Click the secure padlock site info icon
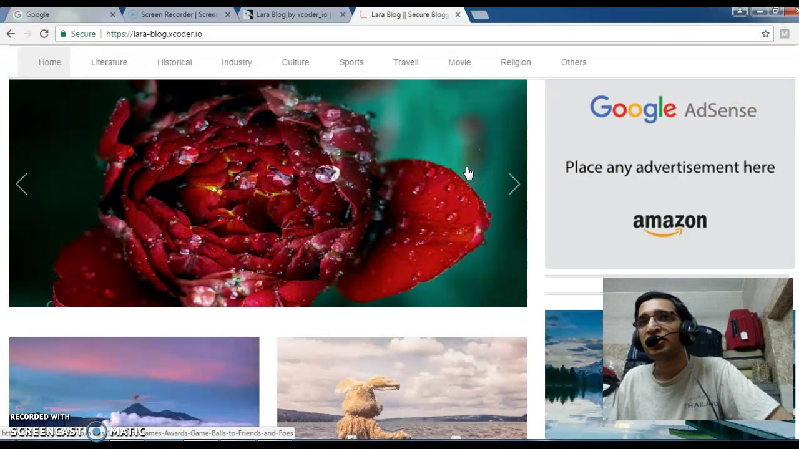Image resolution: width=799 pixels, height=449 pixels. [63, 34]
